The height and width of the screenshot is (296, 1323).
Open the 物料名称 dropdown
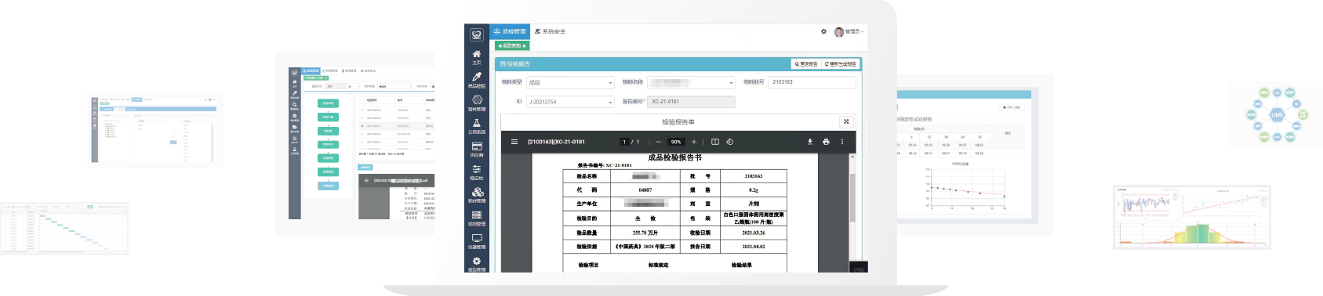pyautogui.click(x=691, y=82)
